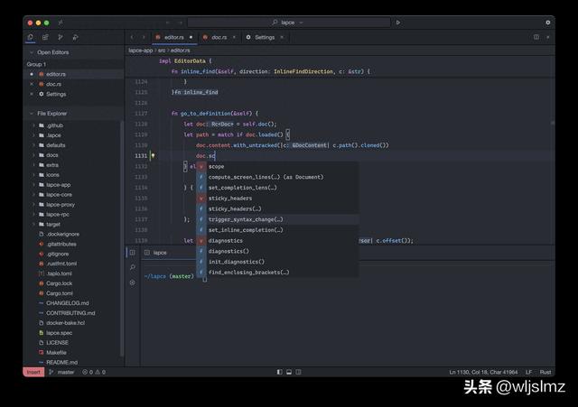Collapse the Open Editors section
Screen dimensions: 578x407
coord(32,52)
